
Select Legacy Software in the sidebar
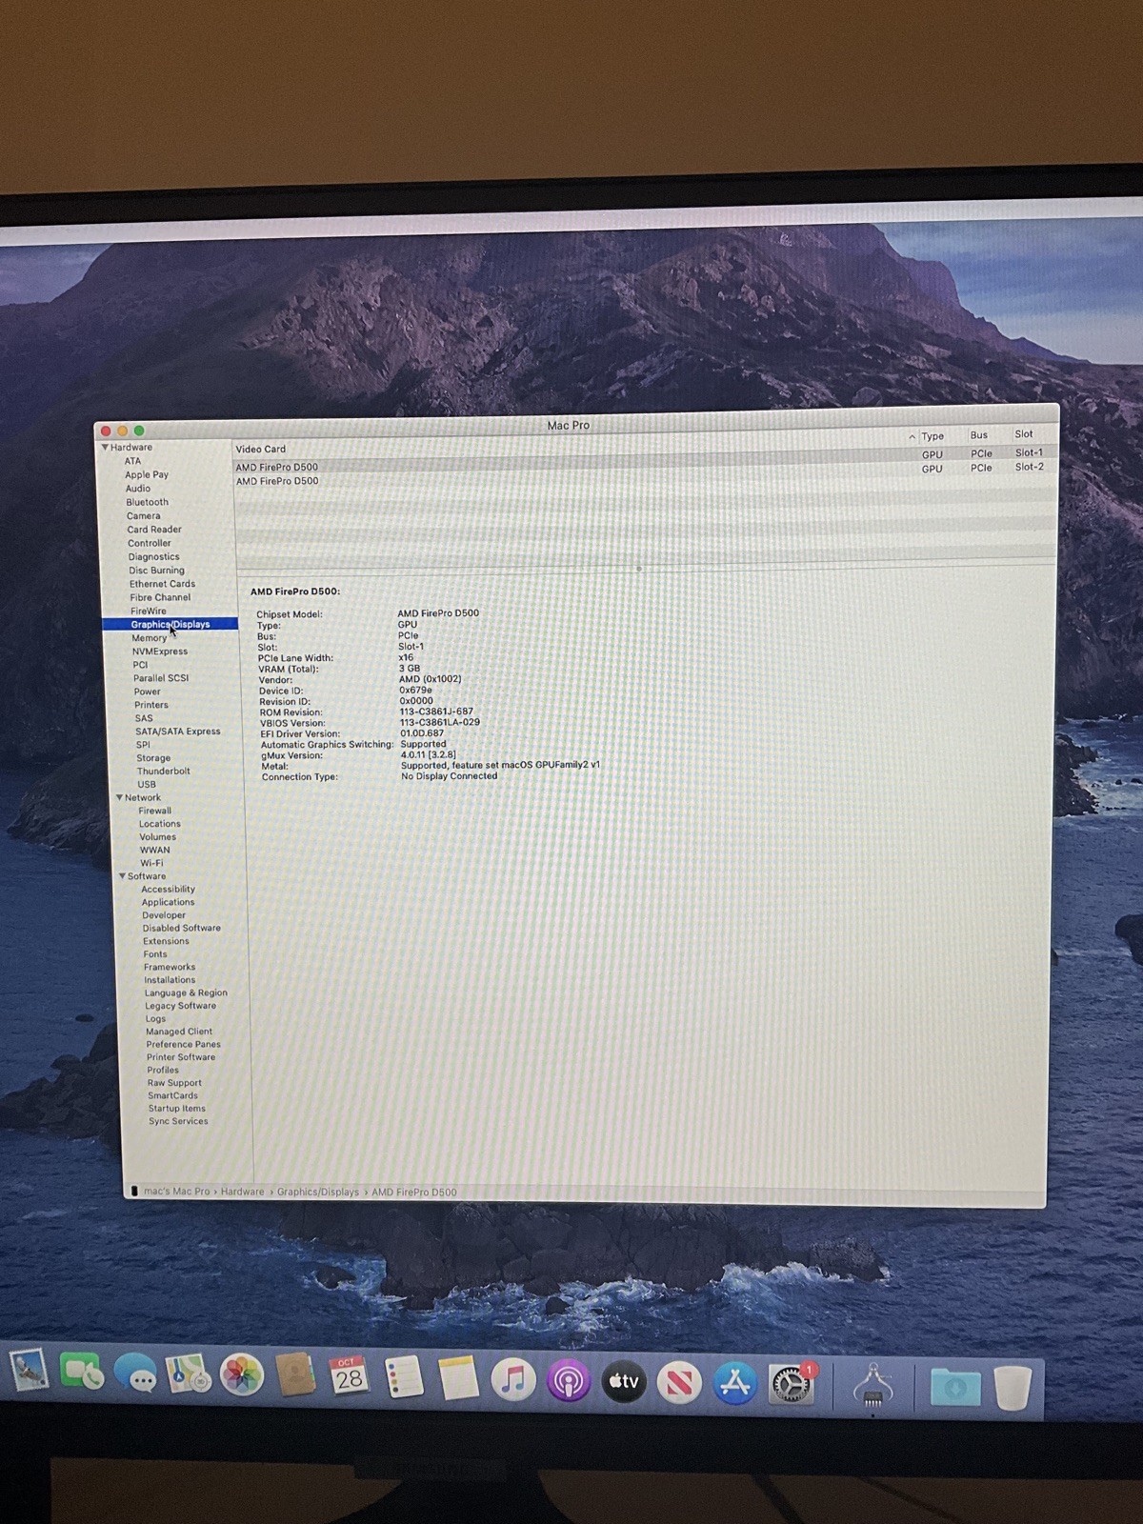point(181,1006)
